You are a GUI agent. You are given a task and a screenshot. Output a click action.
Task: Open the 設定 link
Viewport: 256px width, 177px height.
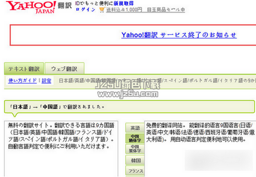click(x=47, y=81)
